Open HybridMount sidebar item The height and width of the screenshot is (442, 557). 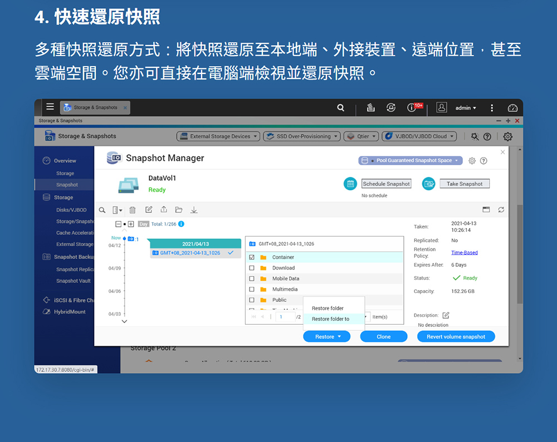(x=69, y=311)
